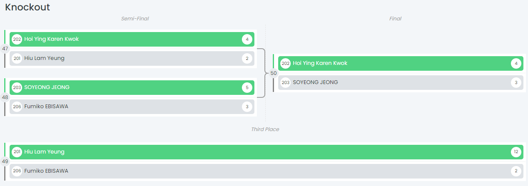This screenshot has height=186, width=528.
Task: Select Hoi Ying Karen Kwok in semi-final
Action: click(x=52, y=40)
